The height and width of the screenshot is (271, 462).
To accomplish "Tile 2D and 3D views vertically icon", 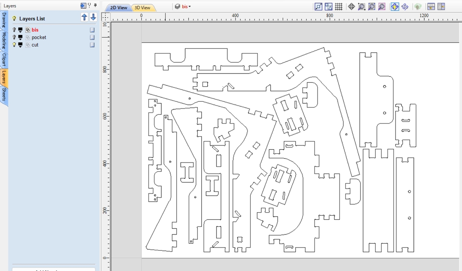I will [441, 6].
